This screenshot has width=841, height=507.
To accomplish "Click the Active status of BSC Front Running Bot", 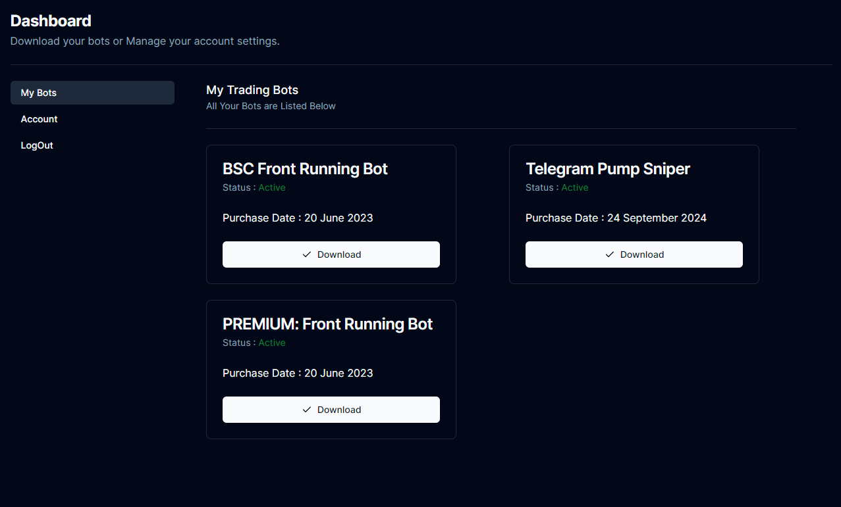I will pyautogui.click(x=272, y=187).
